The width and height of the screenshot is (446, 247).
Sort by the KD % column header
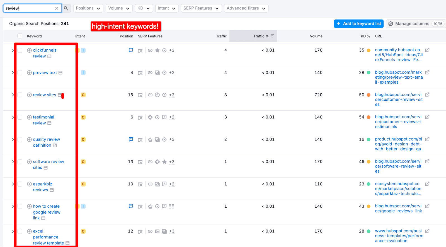click(365, 36)
